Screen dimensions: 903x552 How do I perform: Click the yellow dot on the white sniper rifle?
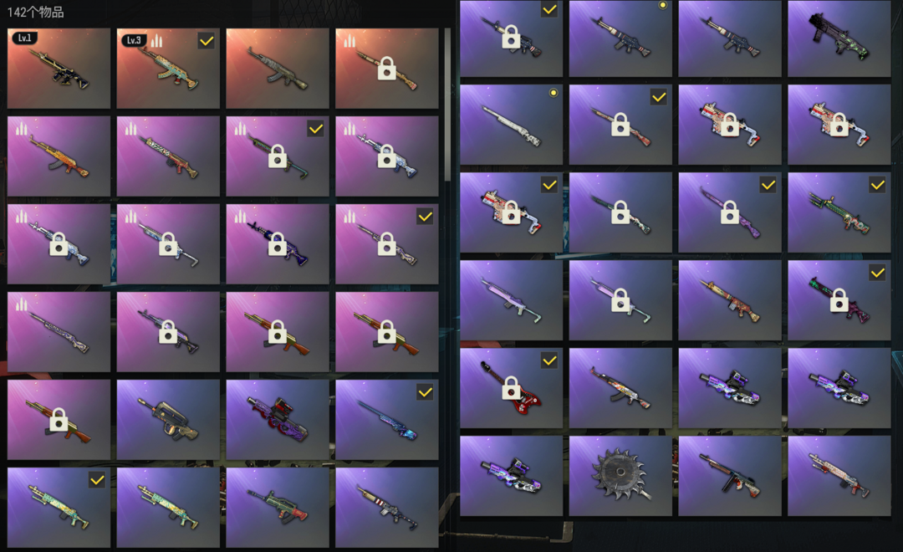click(x=554, y=92)
